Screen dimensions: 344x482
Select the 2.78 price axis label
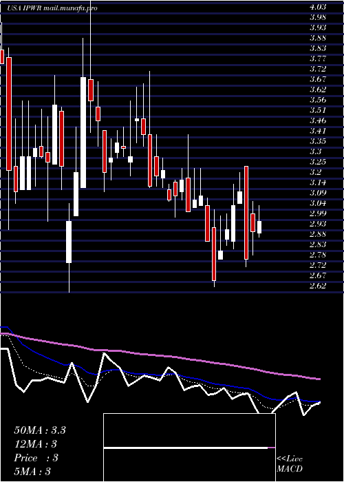coord(318,254)
